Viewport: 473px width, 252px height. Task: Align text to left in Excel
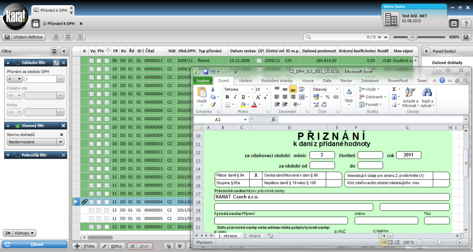[277, 97]
